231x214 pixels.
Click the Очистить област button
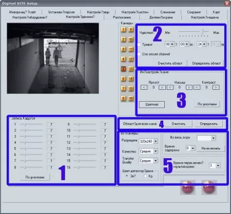[x=170, y=63]
